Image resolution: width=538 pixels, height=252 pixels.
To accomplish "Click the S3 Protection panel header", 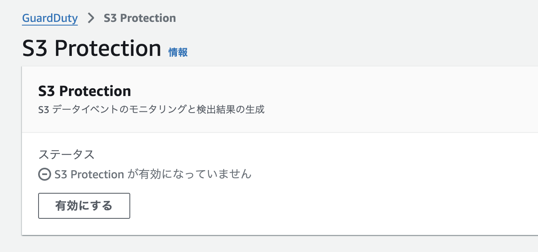I will click(85, 91).
